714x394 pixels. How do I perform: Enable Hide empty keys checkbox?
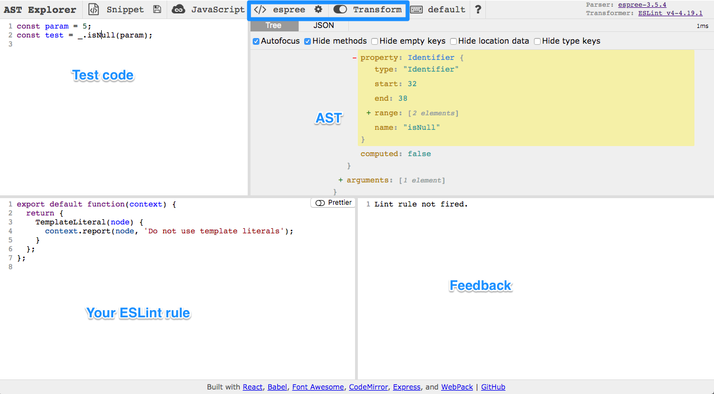[x=375, y=41]
